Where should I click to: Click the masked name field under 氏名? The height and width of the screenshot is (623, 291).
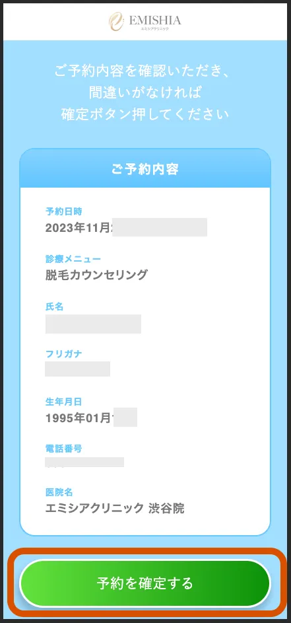tap(93, 324)
